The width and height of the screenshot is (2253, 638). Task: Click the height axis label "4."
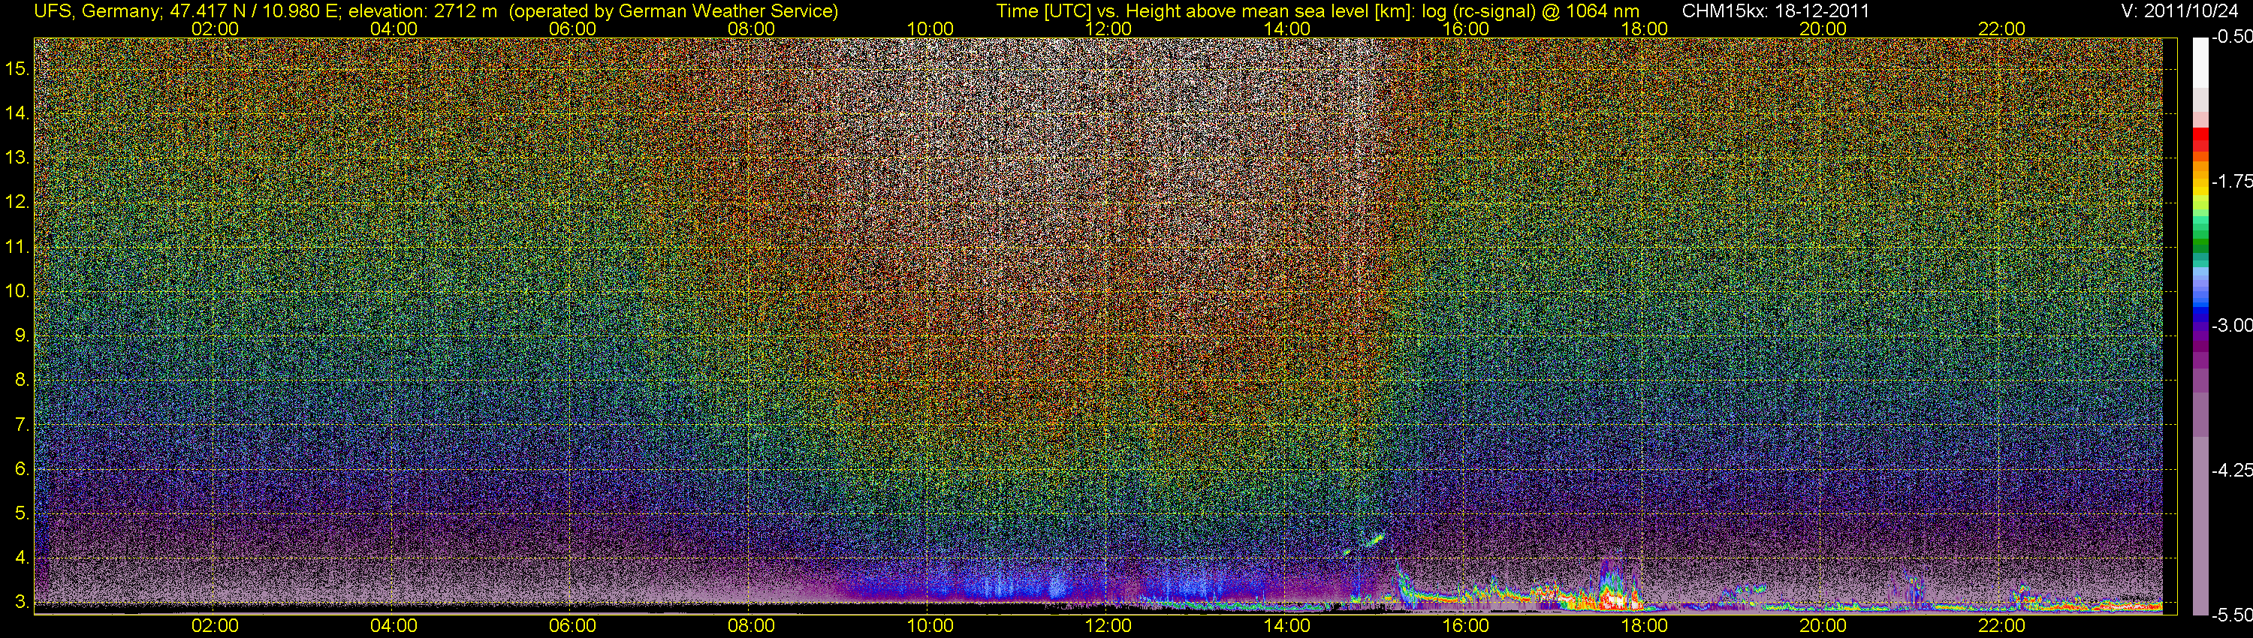pos(22,558)
